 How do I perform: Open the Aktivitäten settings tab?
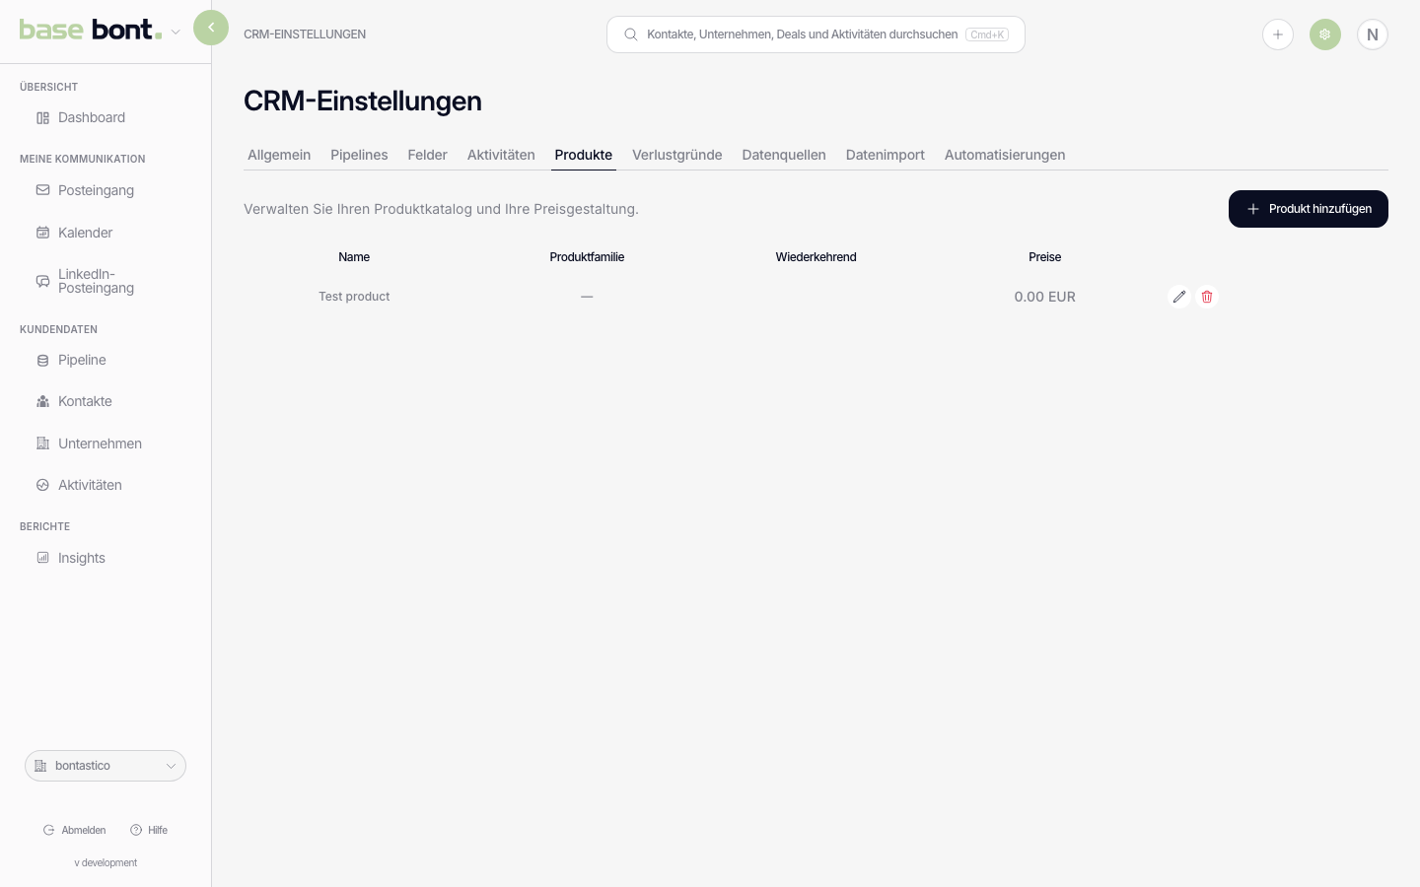click(501, 155)
